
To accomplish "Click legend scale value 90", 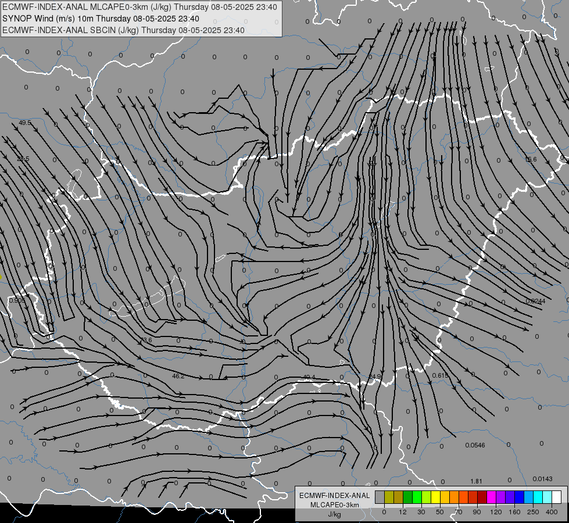I will 477,512.
